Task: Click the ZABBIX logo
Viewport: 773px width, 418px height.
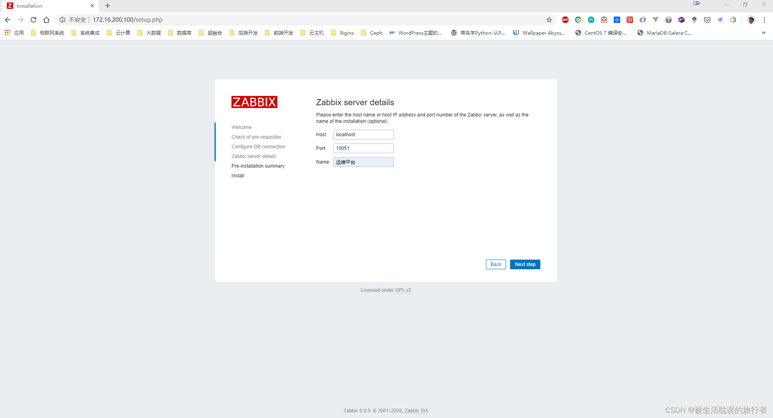Action: [x=254, y=102]
